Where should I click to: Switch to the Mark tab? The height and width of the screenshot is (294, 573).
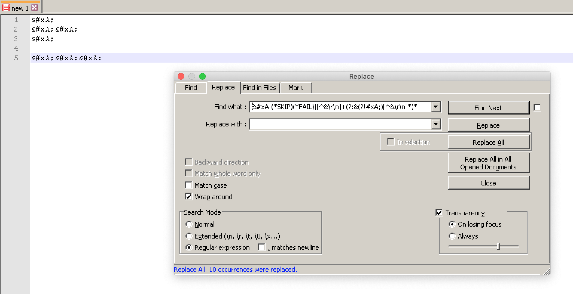pyautogui.click(x=295, y=88)
